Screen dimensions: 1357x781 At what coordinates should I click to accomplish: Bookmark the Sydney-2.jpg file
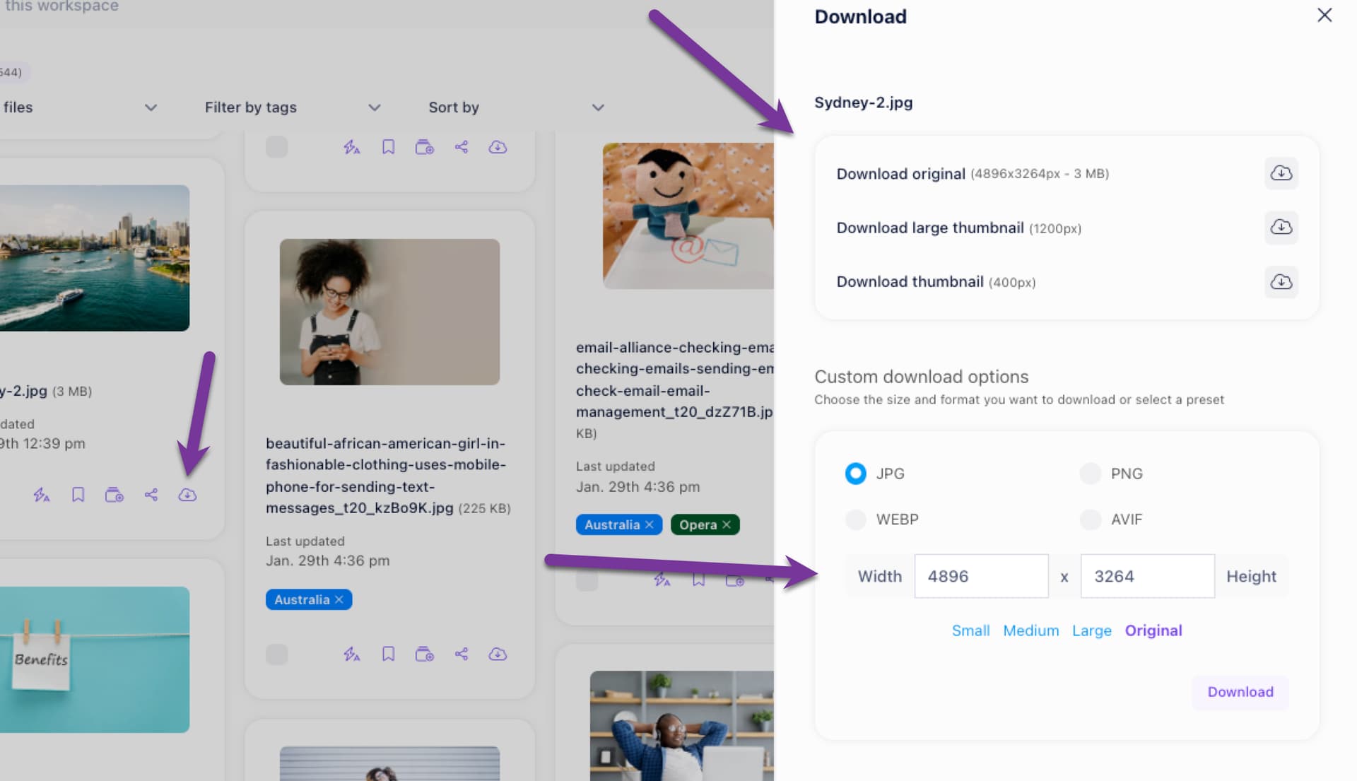click(x=78, y=495)
